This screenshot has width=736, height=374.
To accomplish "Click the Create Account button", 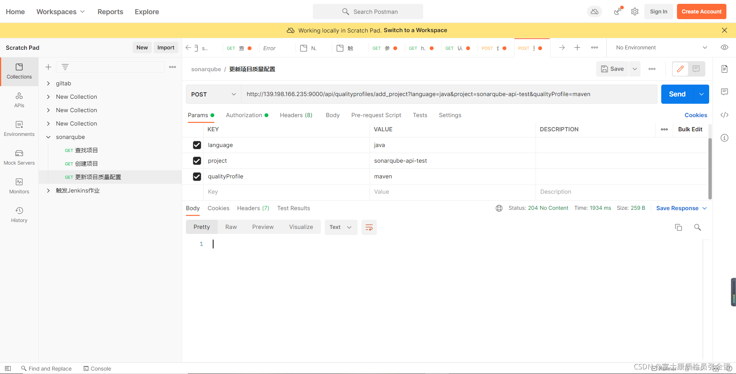I will [701, 11].
